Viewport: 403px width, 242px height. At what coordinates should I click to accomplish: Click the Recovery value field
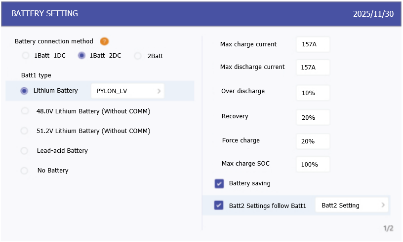pos(313,117)
